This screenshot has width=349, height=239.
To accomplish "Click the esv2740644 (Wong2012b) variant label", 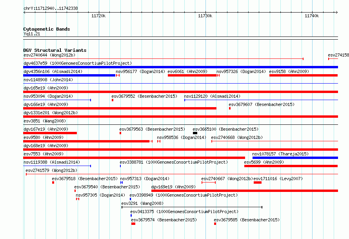I will pyautogui.click(x=49, y=55).
